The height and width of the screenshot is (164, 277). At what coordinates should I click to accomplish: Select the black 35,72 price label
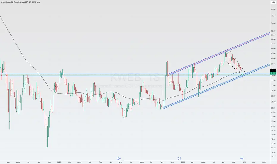point(273,70)
